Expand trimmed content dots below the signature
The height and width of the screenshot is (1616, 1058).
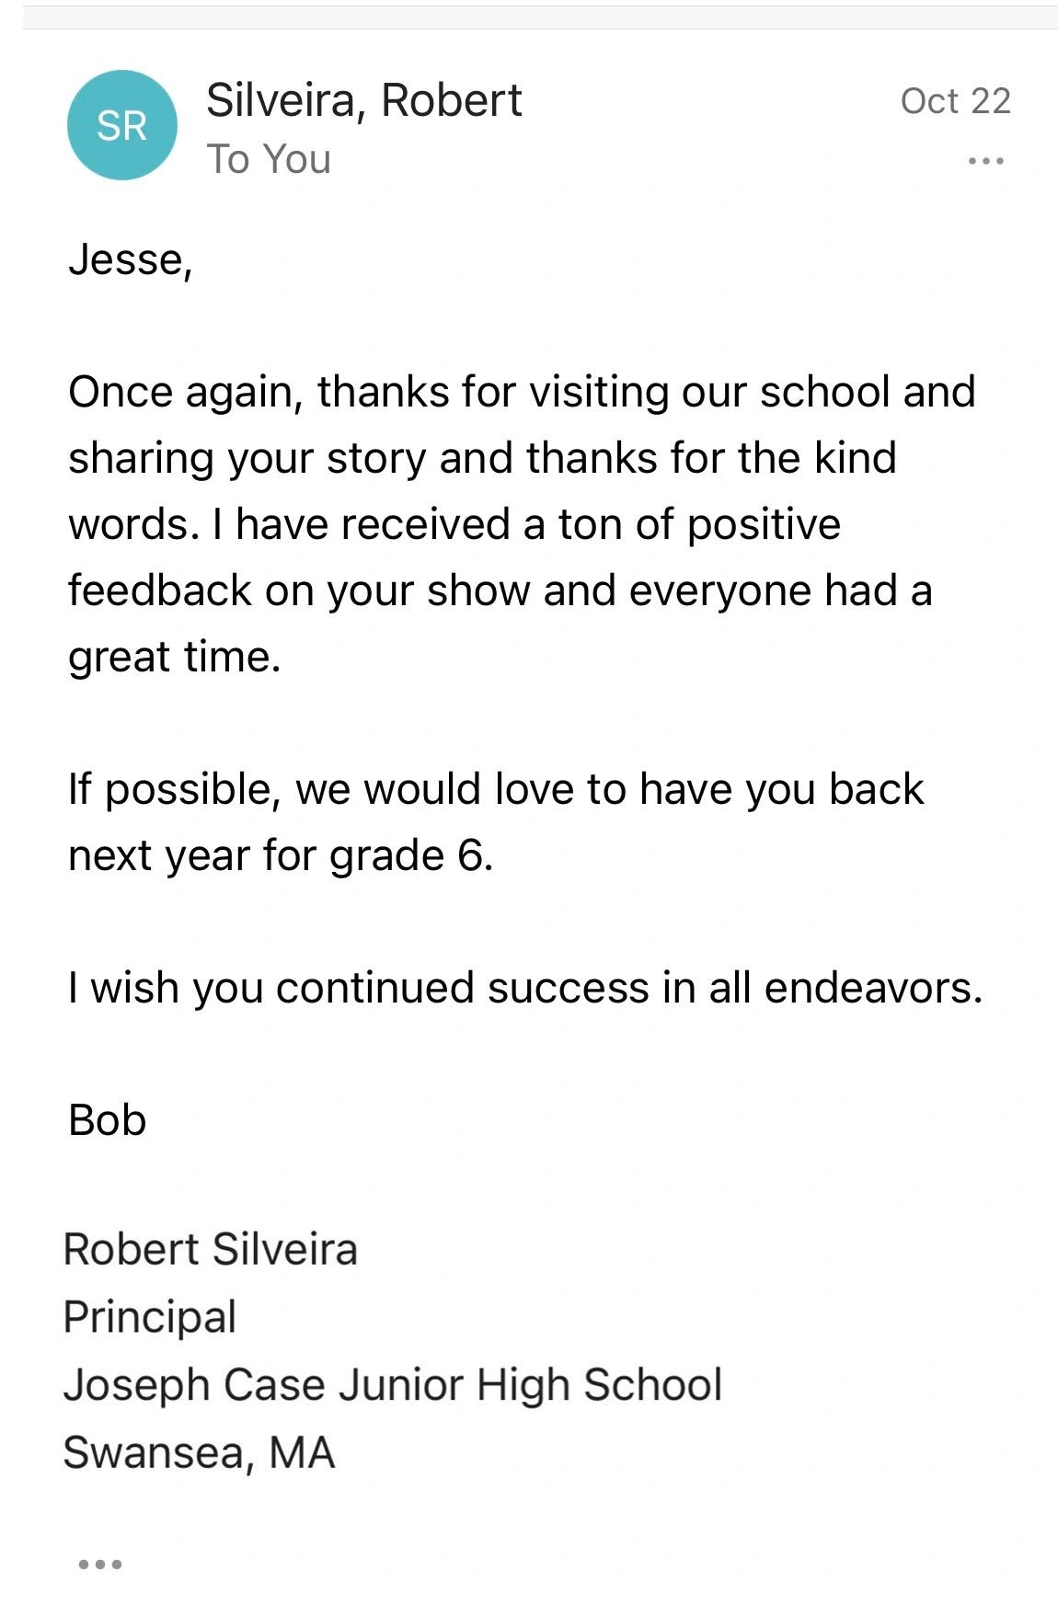point(99,1564)
